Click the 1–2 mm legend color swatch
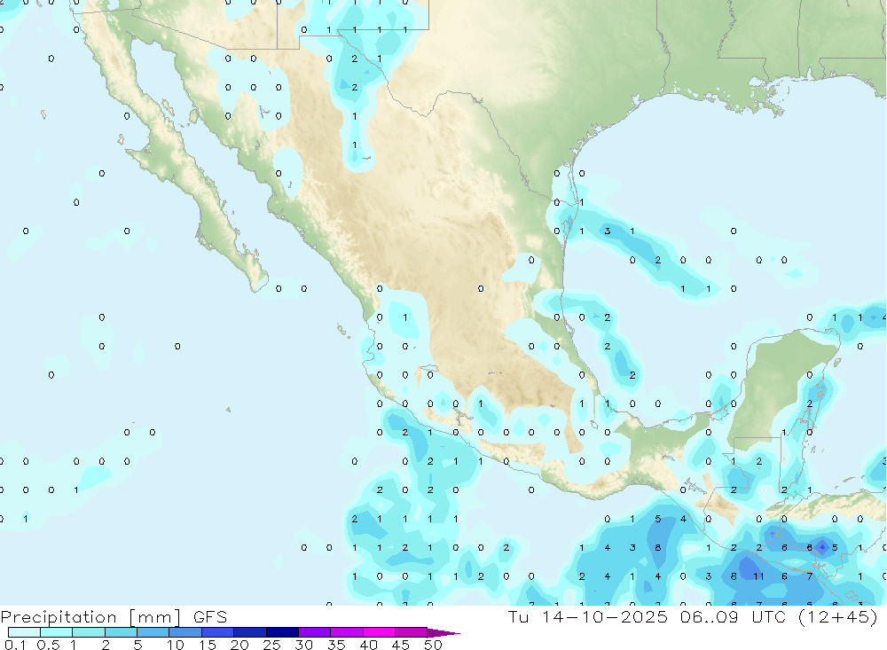The width and height of the screenshot is (887, 650). [x=89, y=632]
